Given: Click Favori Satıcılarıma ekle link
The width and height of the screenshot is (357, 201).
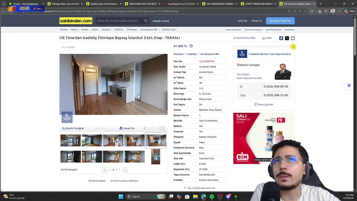Looking at the screenshot, I should click(249, 78).
